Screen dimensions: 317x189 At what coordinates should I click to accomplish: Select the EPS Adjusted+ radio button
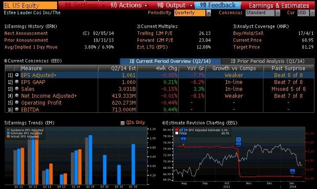pyautogui.click(x=17, y=75)
